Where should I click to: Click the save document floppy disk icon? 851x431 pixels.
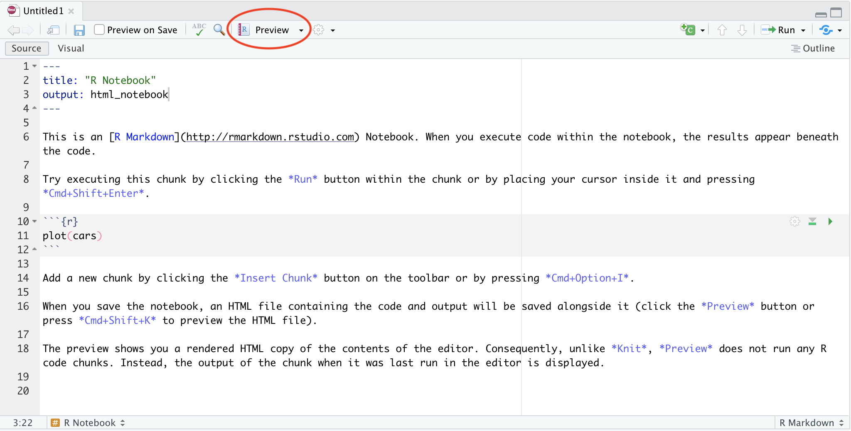[79, 30]
